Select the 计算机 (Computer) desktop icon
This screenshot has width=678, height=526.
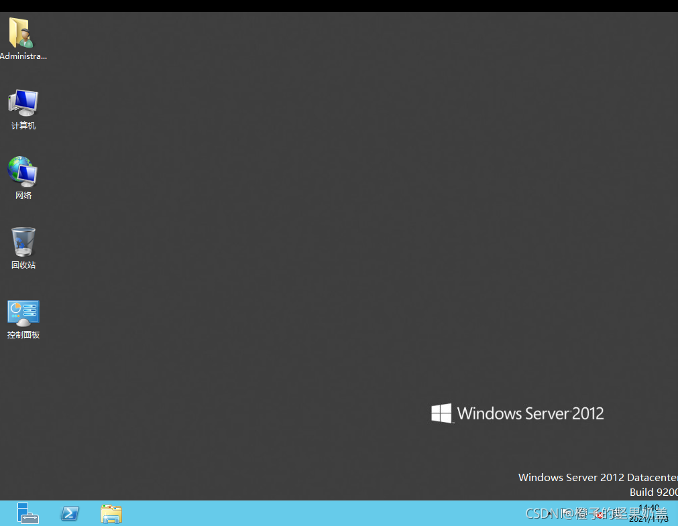[x=23, y=110]
